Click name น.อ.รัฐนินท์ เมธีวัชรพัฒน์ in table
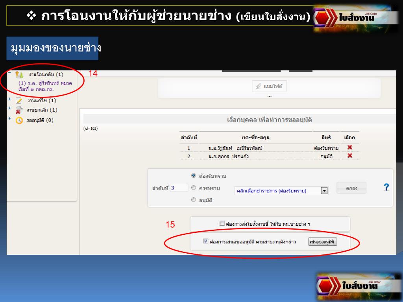 point(235,148)
